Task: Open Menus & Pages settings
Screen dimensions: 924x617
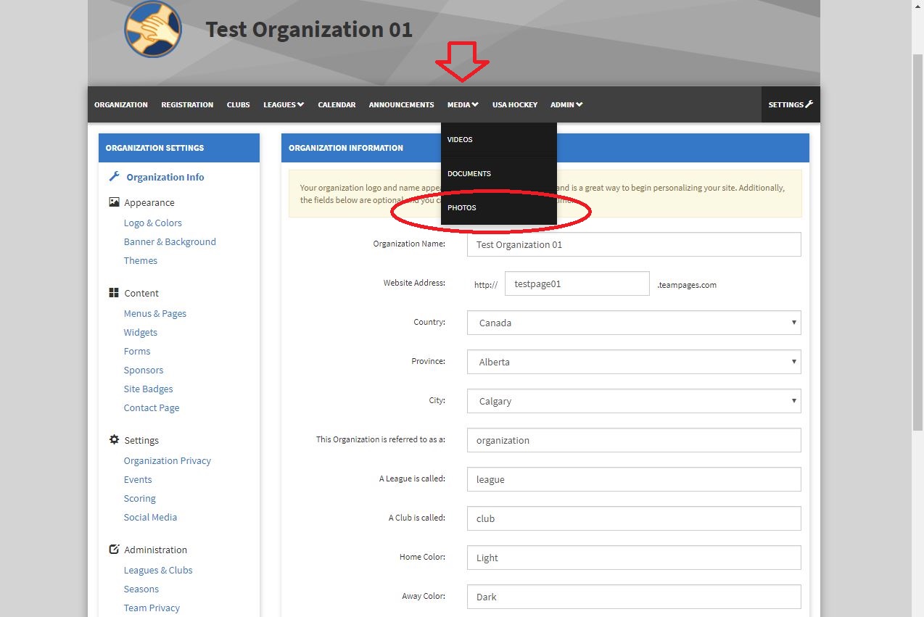Action: point(155,313)
